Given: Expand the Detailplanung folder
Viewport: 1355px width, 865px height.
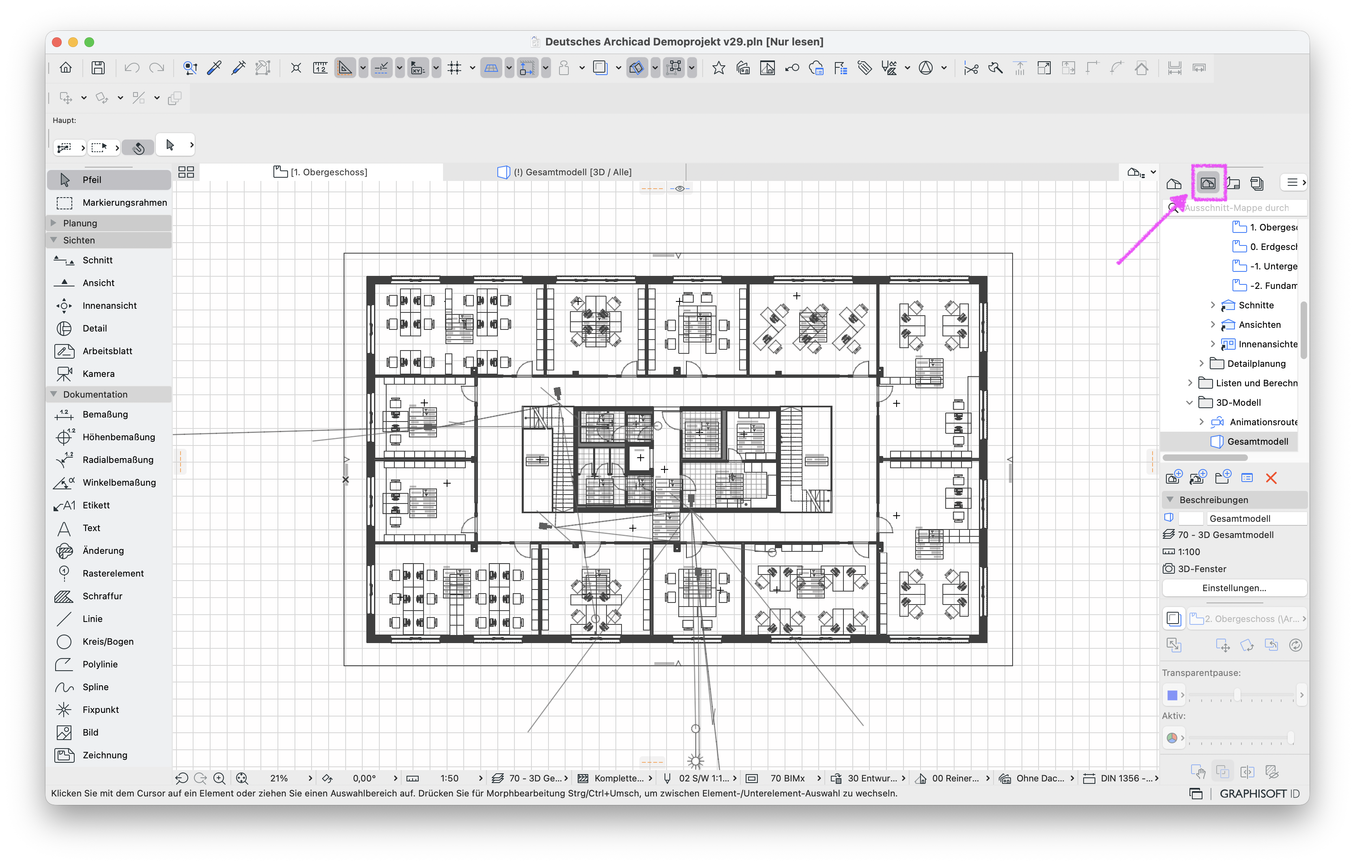Looking at the screenshot, I should [1201, 364].
